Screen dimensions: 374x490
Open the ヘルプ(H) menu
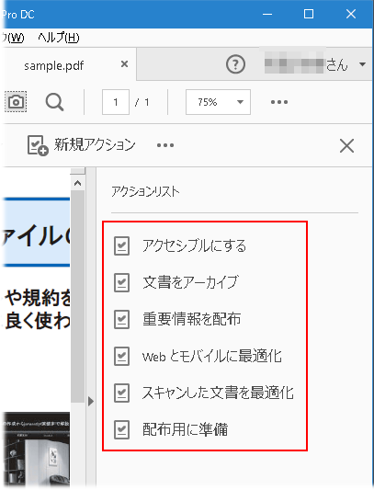(59, 38)
